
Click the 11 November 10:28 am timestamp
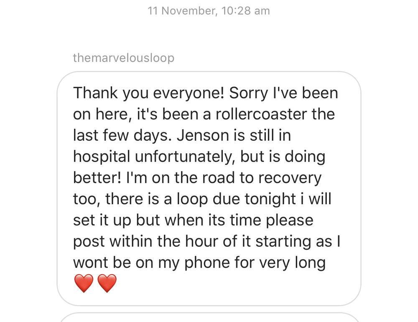click(209, 11)
